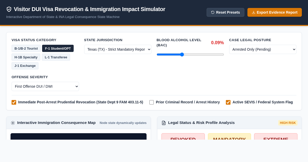Click Reset Presets button
The image size is (308, 162).
[225, 12]
